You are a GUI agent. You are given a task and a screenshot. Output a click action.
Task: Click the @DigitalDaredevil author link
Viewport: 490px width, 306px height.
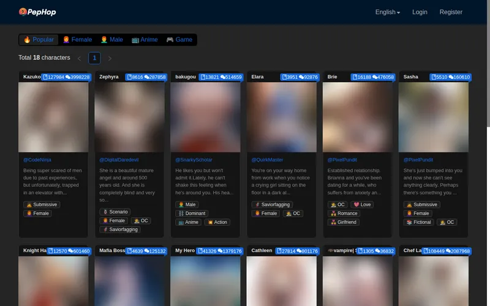pos(119,160)
